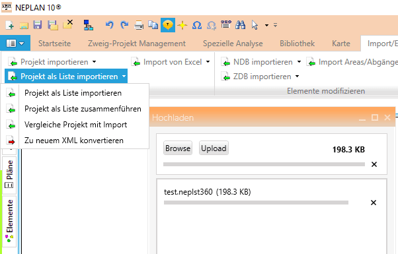The width and height of the screenshot is (398, 254).
Task: Click the NEPLAN app icon in title bar
Action: pyautogui.click(x=7, y=7)
